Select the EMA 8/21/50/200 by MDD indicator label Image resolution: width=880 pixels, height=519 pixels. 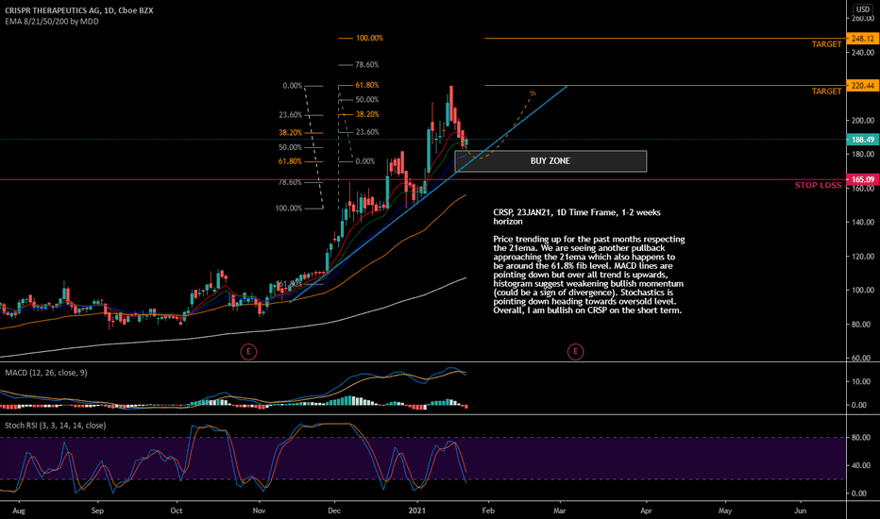click(x=52, y=22)
